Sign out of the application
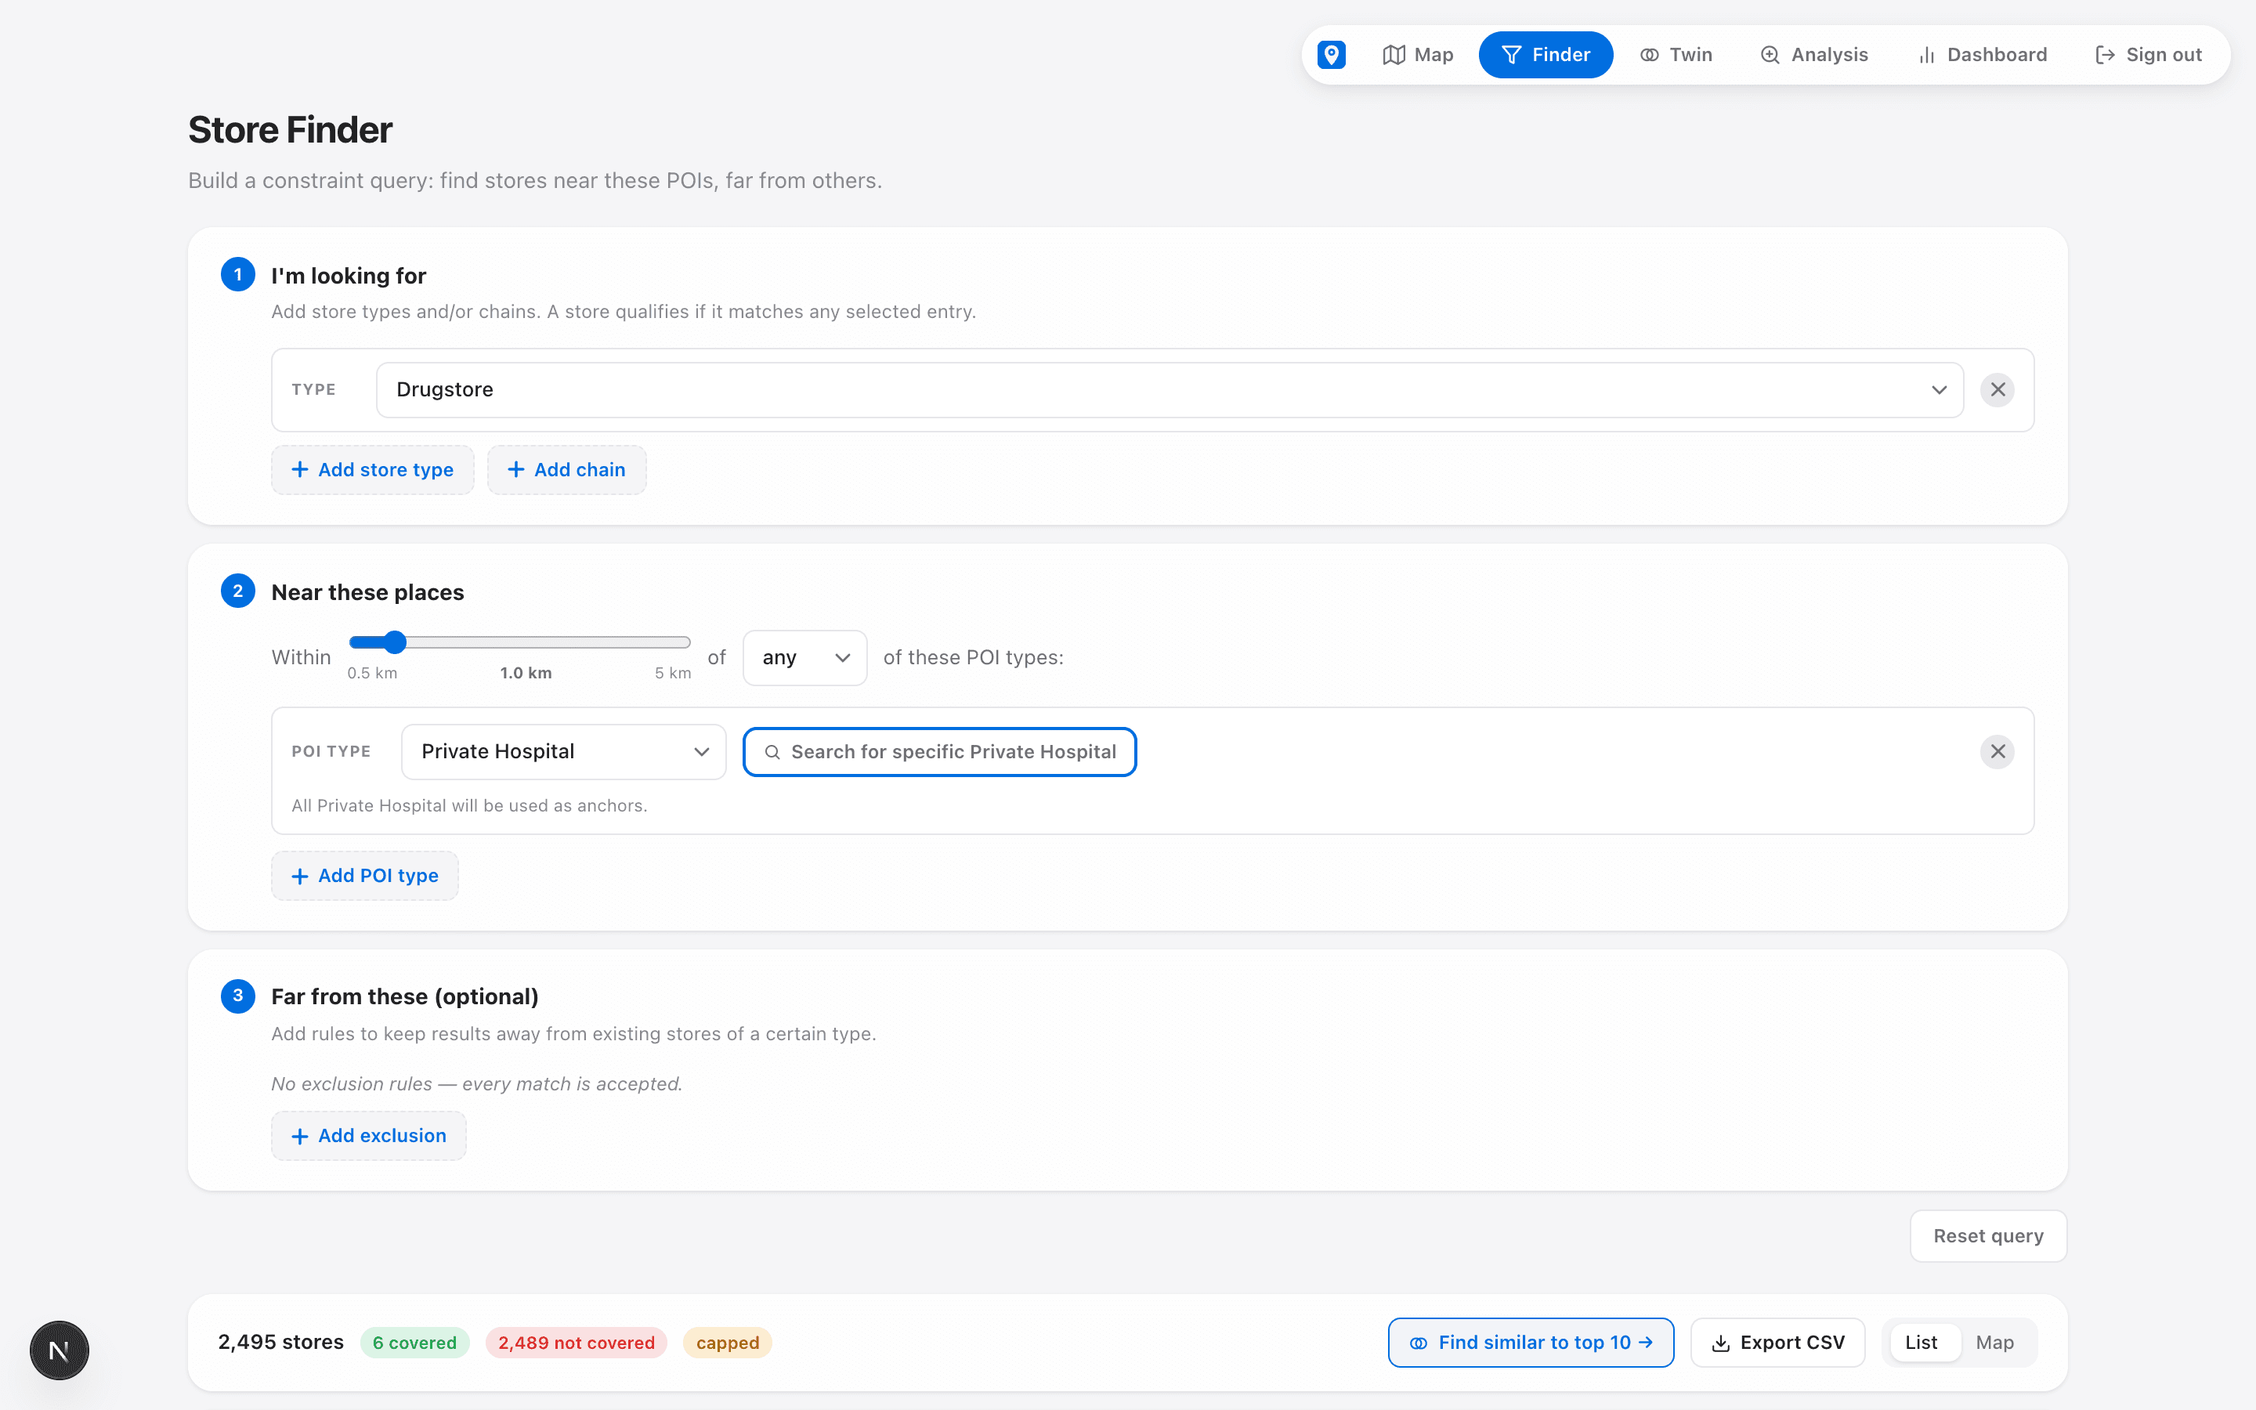 pyautogui.click(x=2148, y=55)
